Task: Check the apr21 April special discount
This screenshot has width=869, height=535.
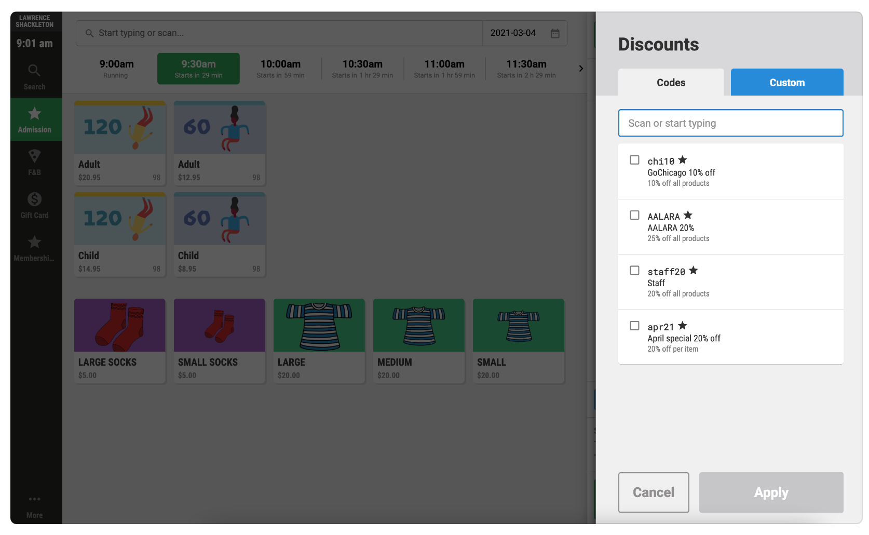Action: 634,325
